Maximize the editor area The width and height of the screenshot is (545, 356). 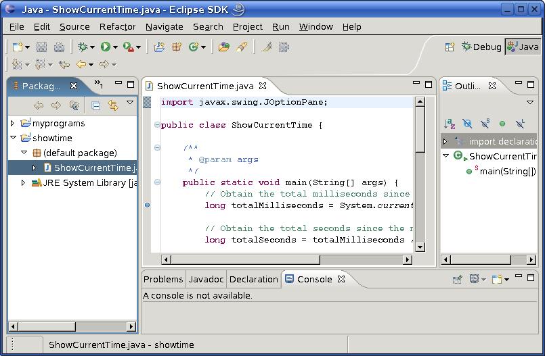tap(429, 84)
